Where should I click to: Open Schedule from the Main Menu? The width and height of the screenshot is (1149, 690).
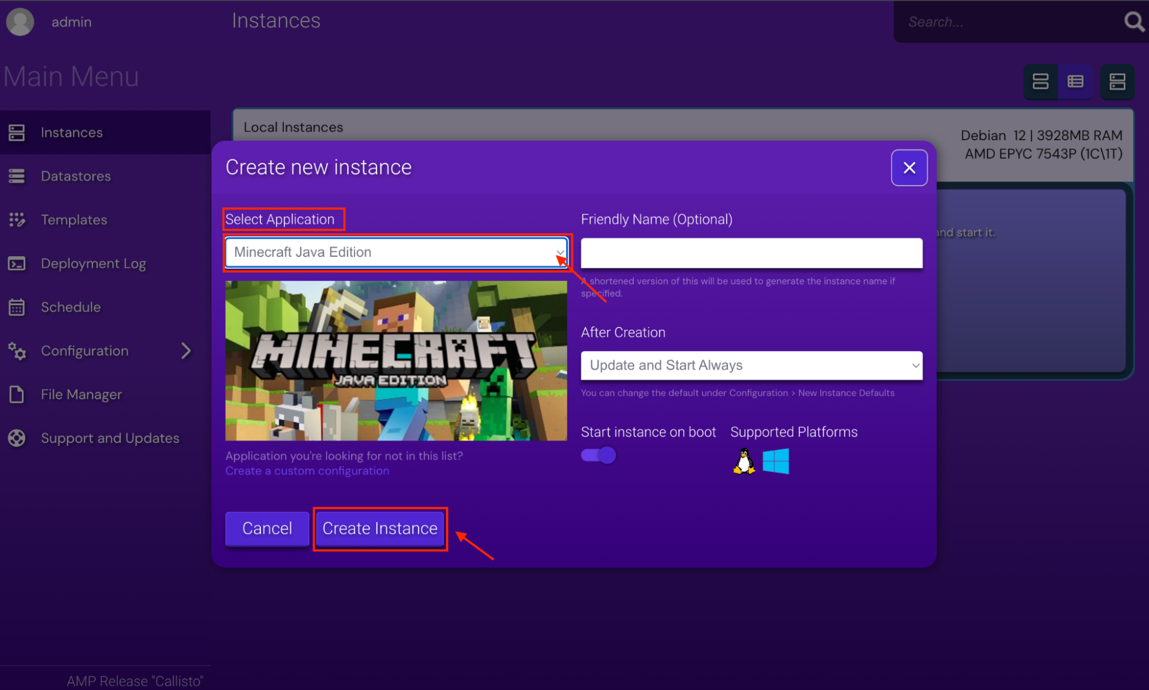tap(17, 307)
